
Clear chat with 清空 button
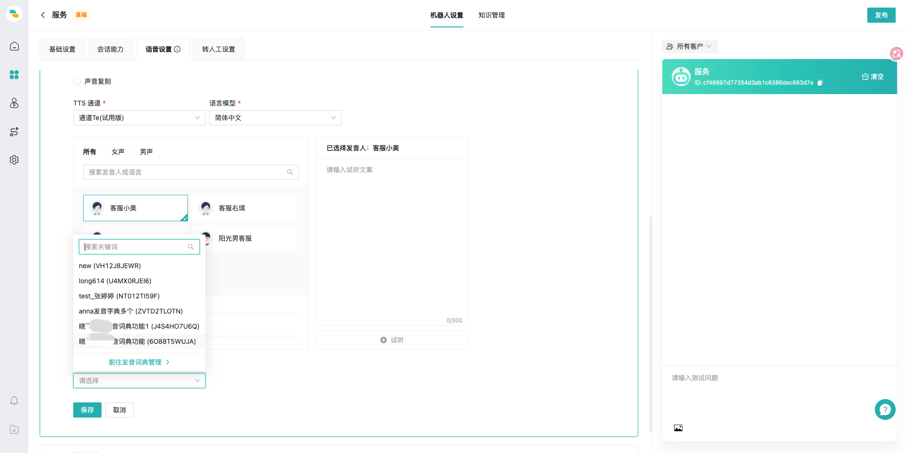point(873,77)
